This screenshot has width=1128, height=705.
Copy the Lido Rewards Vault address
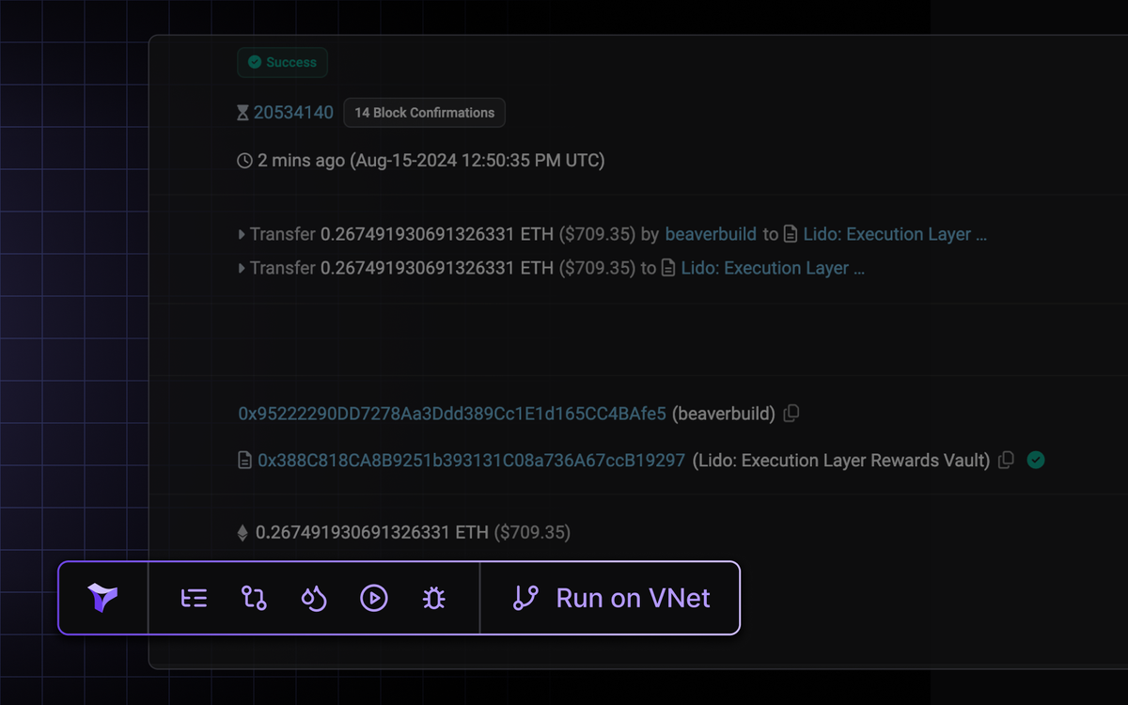(1006, 461)
